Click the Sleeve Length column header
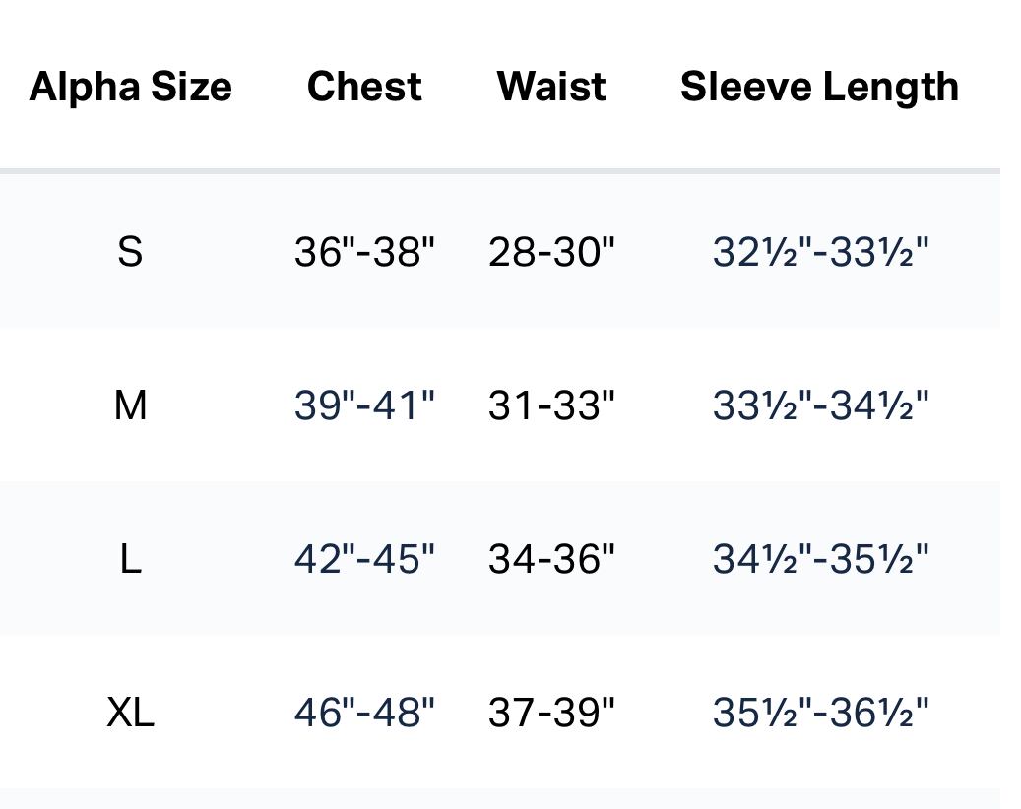This screenshot has height=809, width=1021. pos(819,87)
